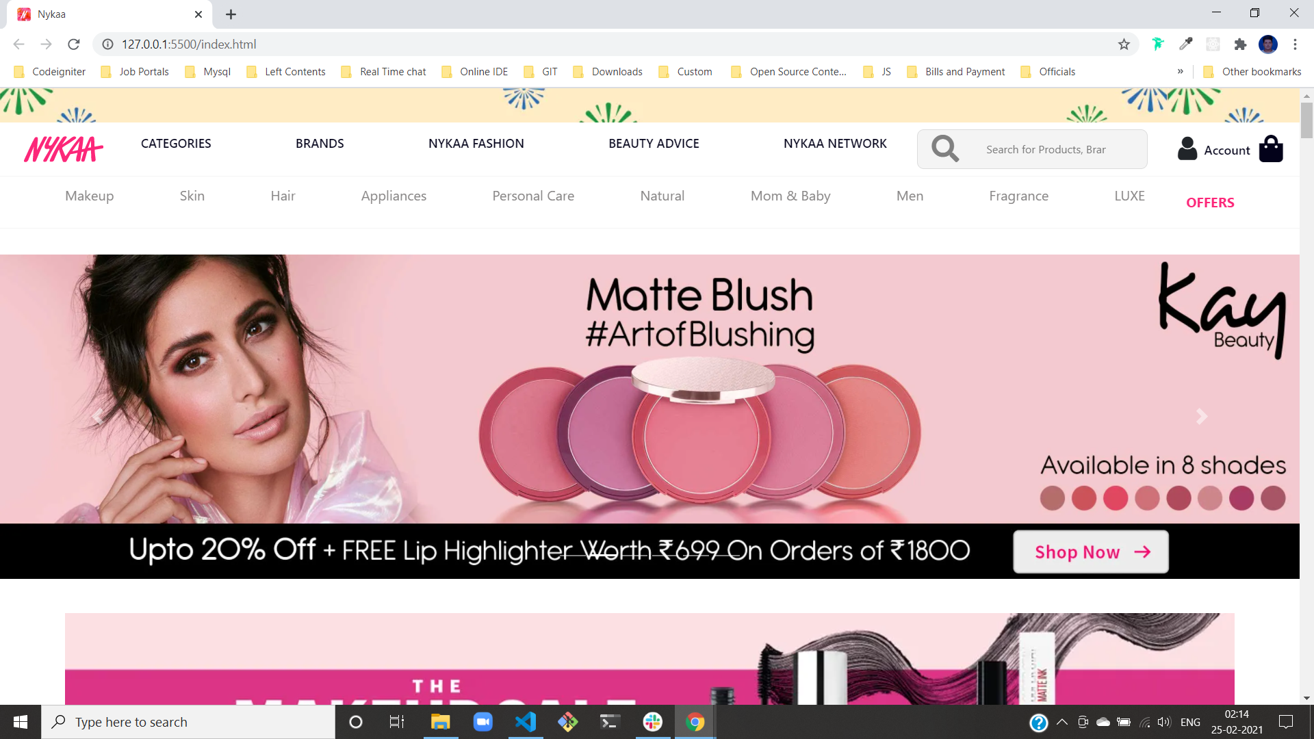
Task: Select the Mom & Baby category
Action: [x=790, y=196]
